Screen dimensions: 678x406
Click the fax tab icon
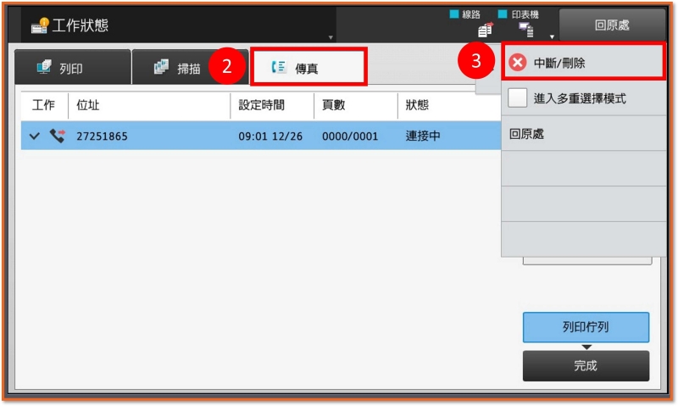279,67
